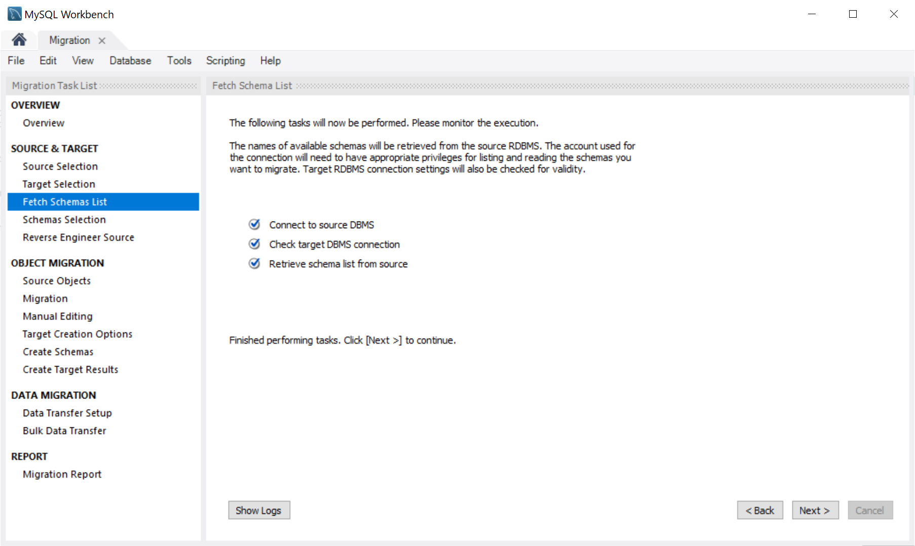Show Logs for the executed tasks

tap(258, 511)
